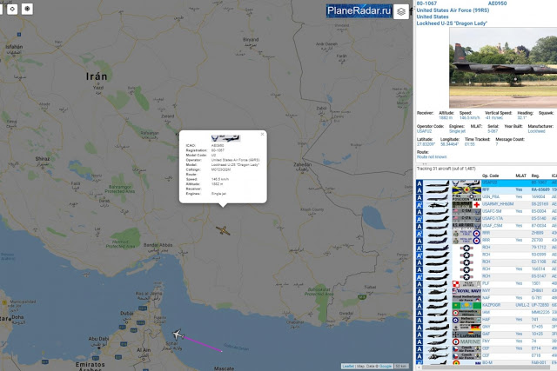This screenshot has width=557, height=371.
Task: Click ICAO code AE0950 in details header
Action: 497,3
